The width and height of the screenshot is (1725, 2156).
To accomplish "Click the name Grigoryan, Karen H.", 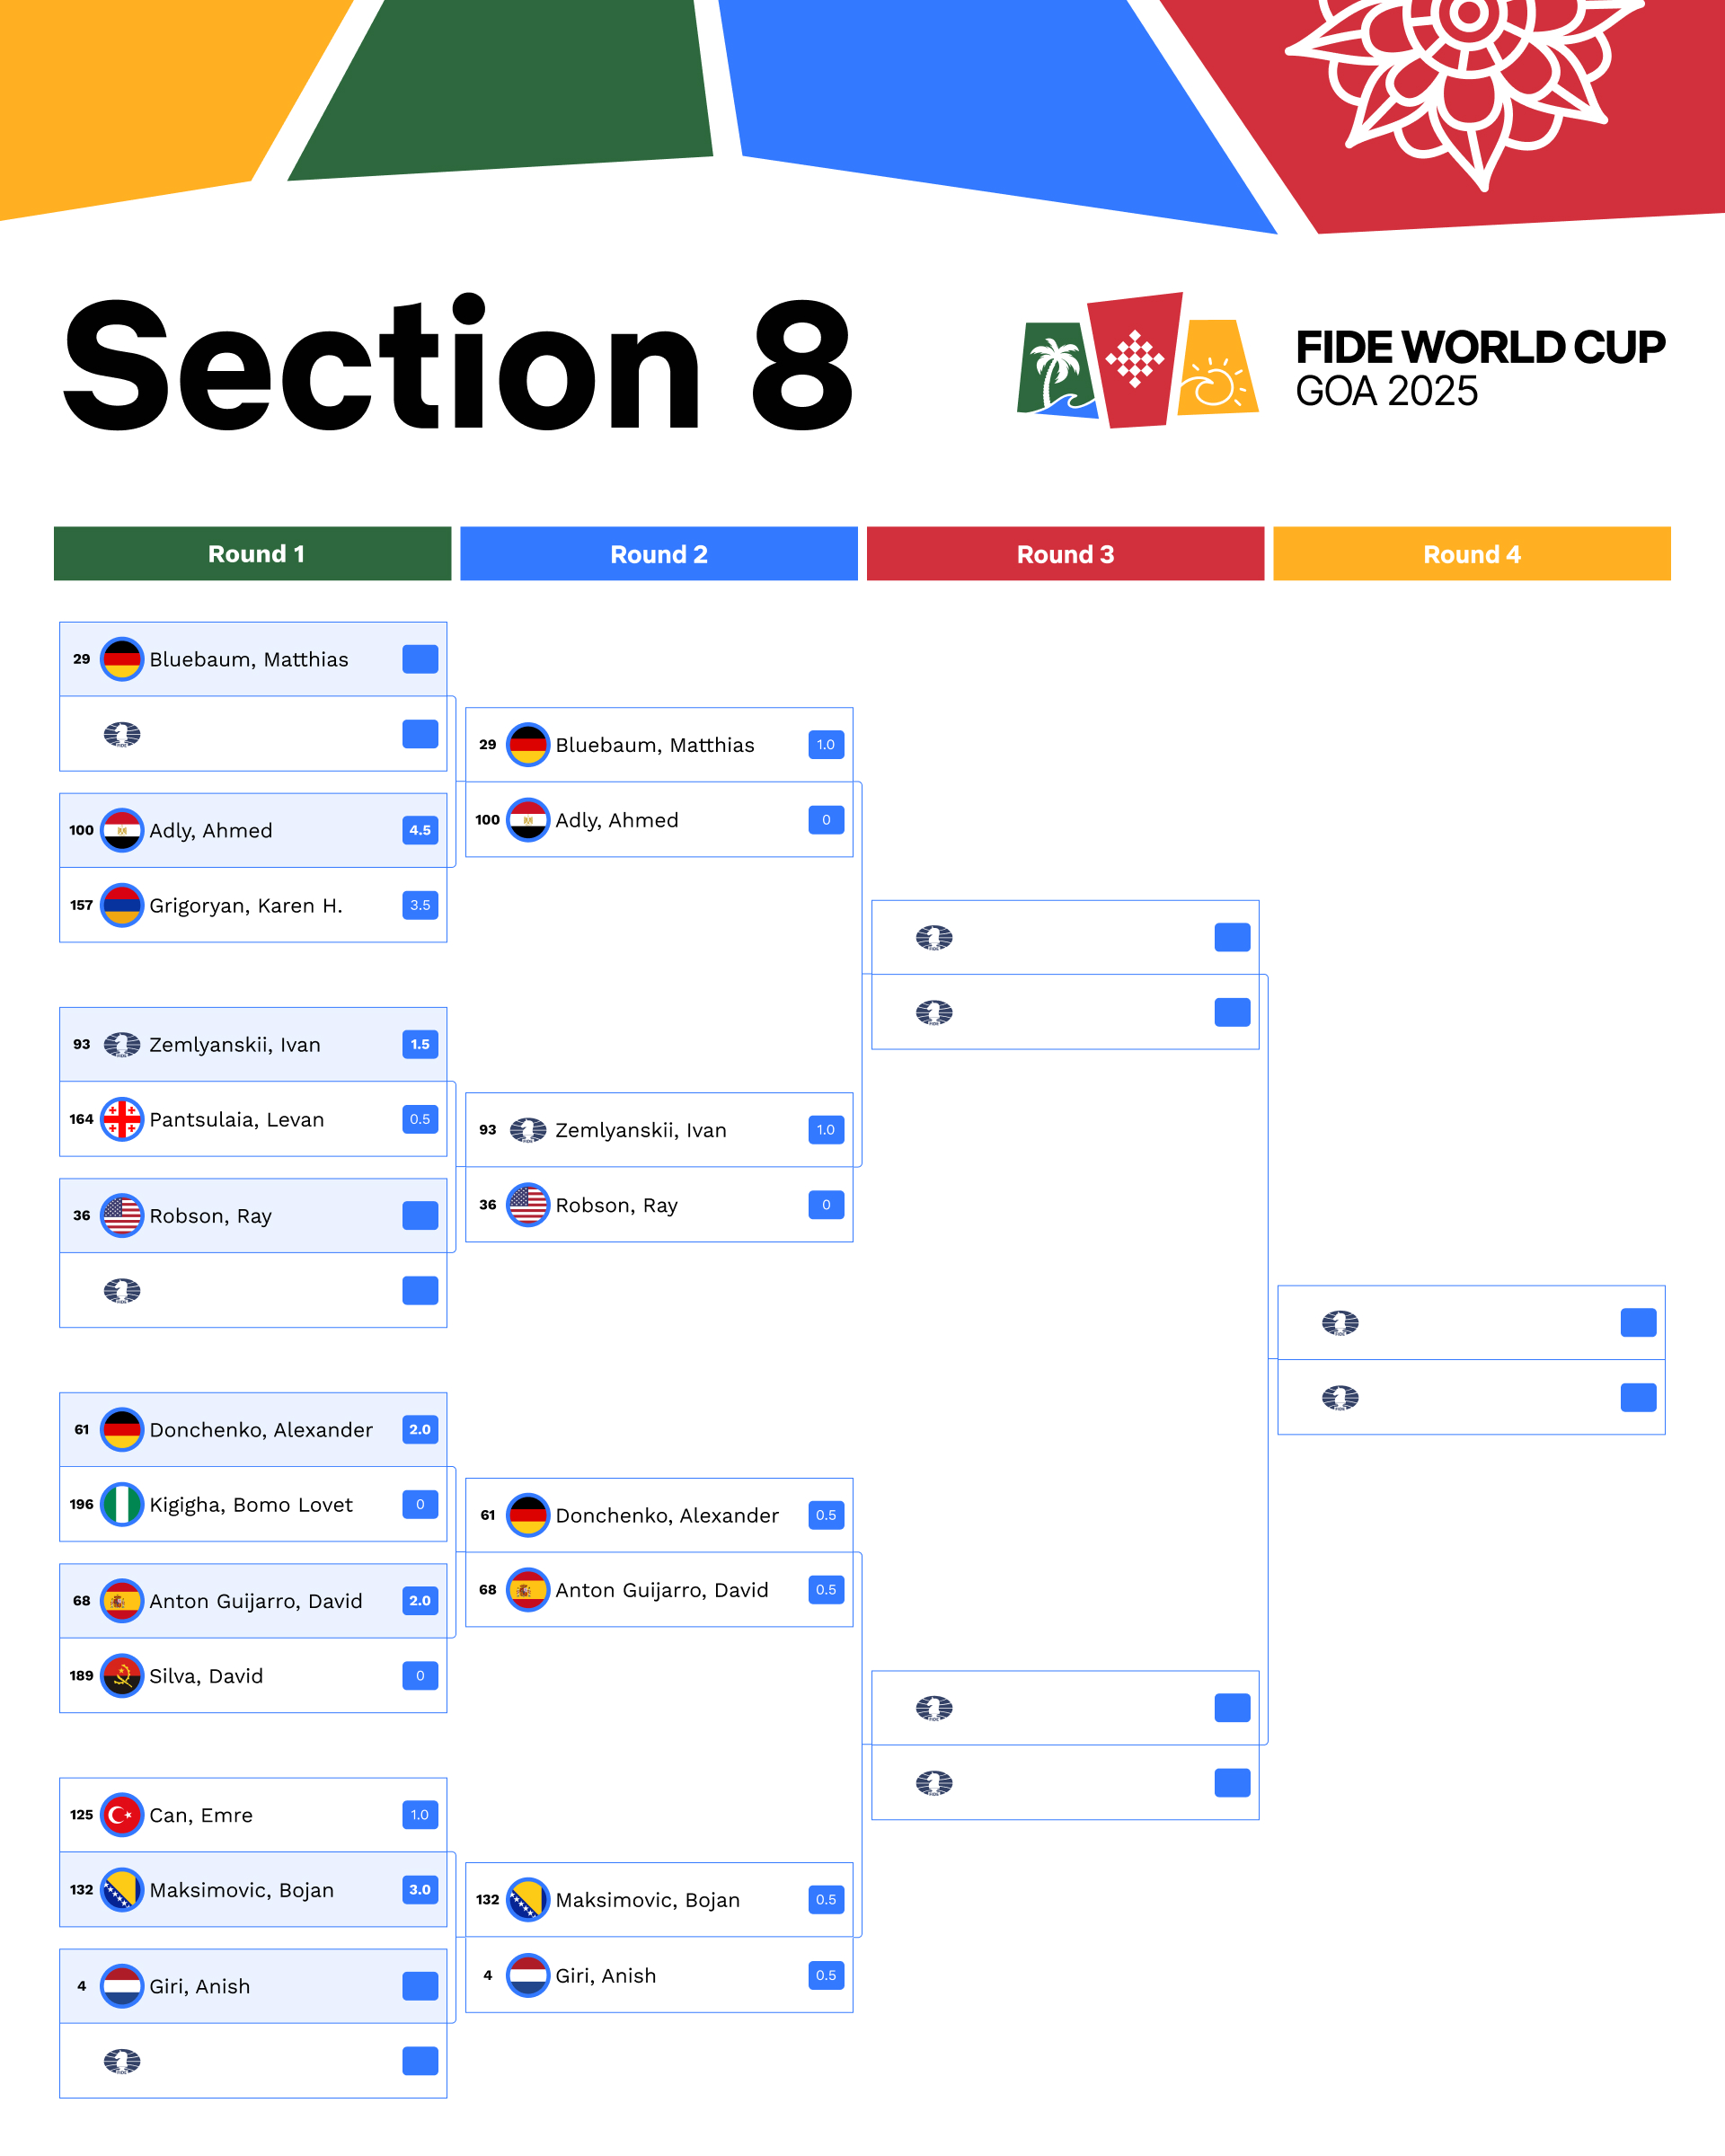I will pyautogui.click(x=246, y=906).
